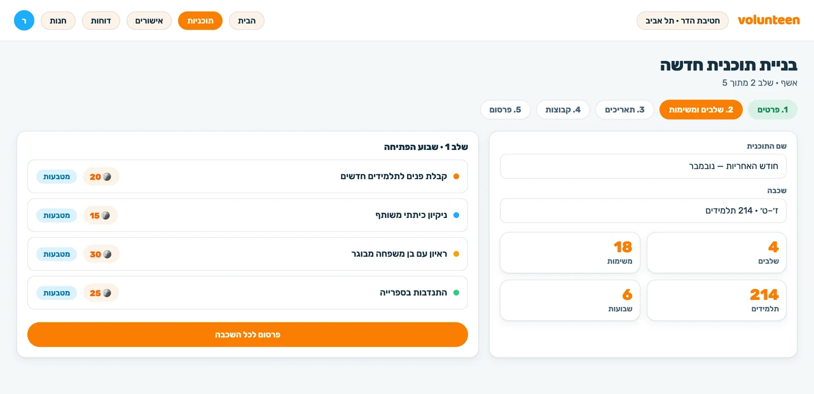Click the coin icon beside the 30 reward
Image resolution: width=814 pixels, height=394 pixels.
pos(107,254)
